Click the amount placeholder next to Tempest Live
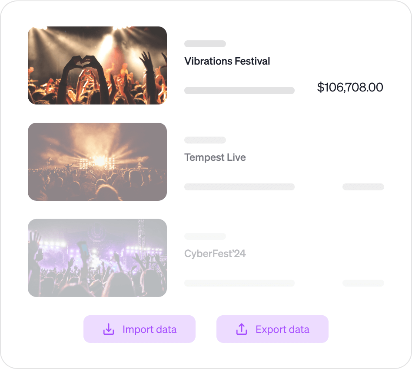This screenshot has width=412, height=369. pos(363,186)
